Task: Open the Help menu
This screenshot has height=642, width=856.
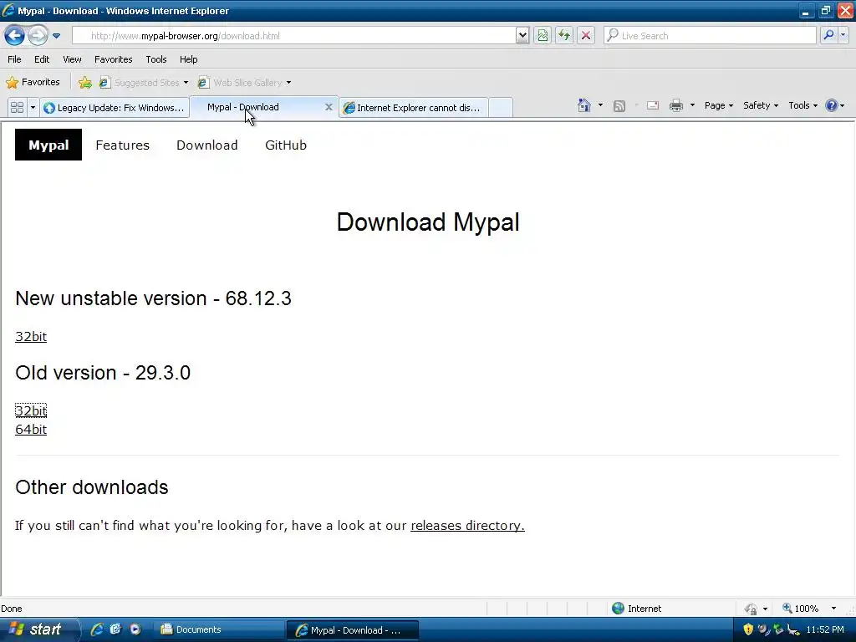Action: [x=188, y=59]
